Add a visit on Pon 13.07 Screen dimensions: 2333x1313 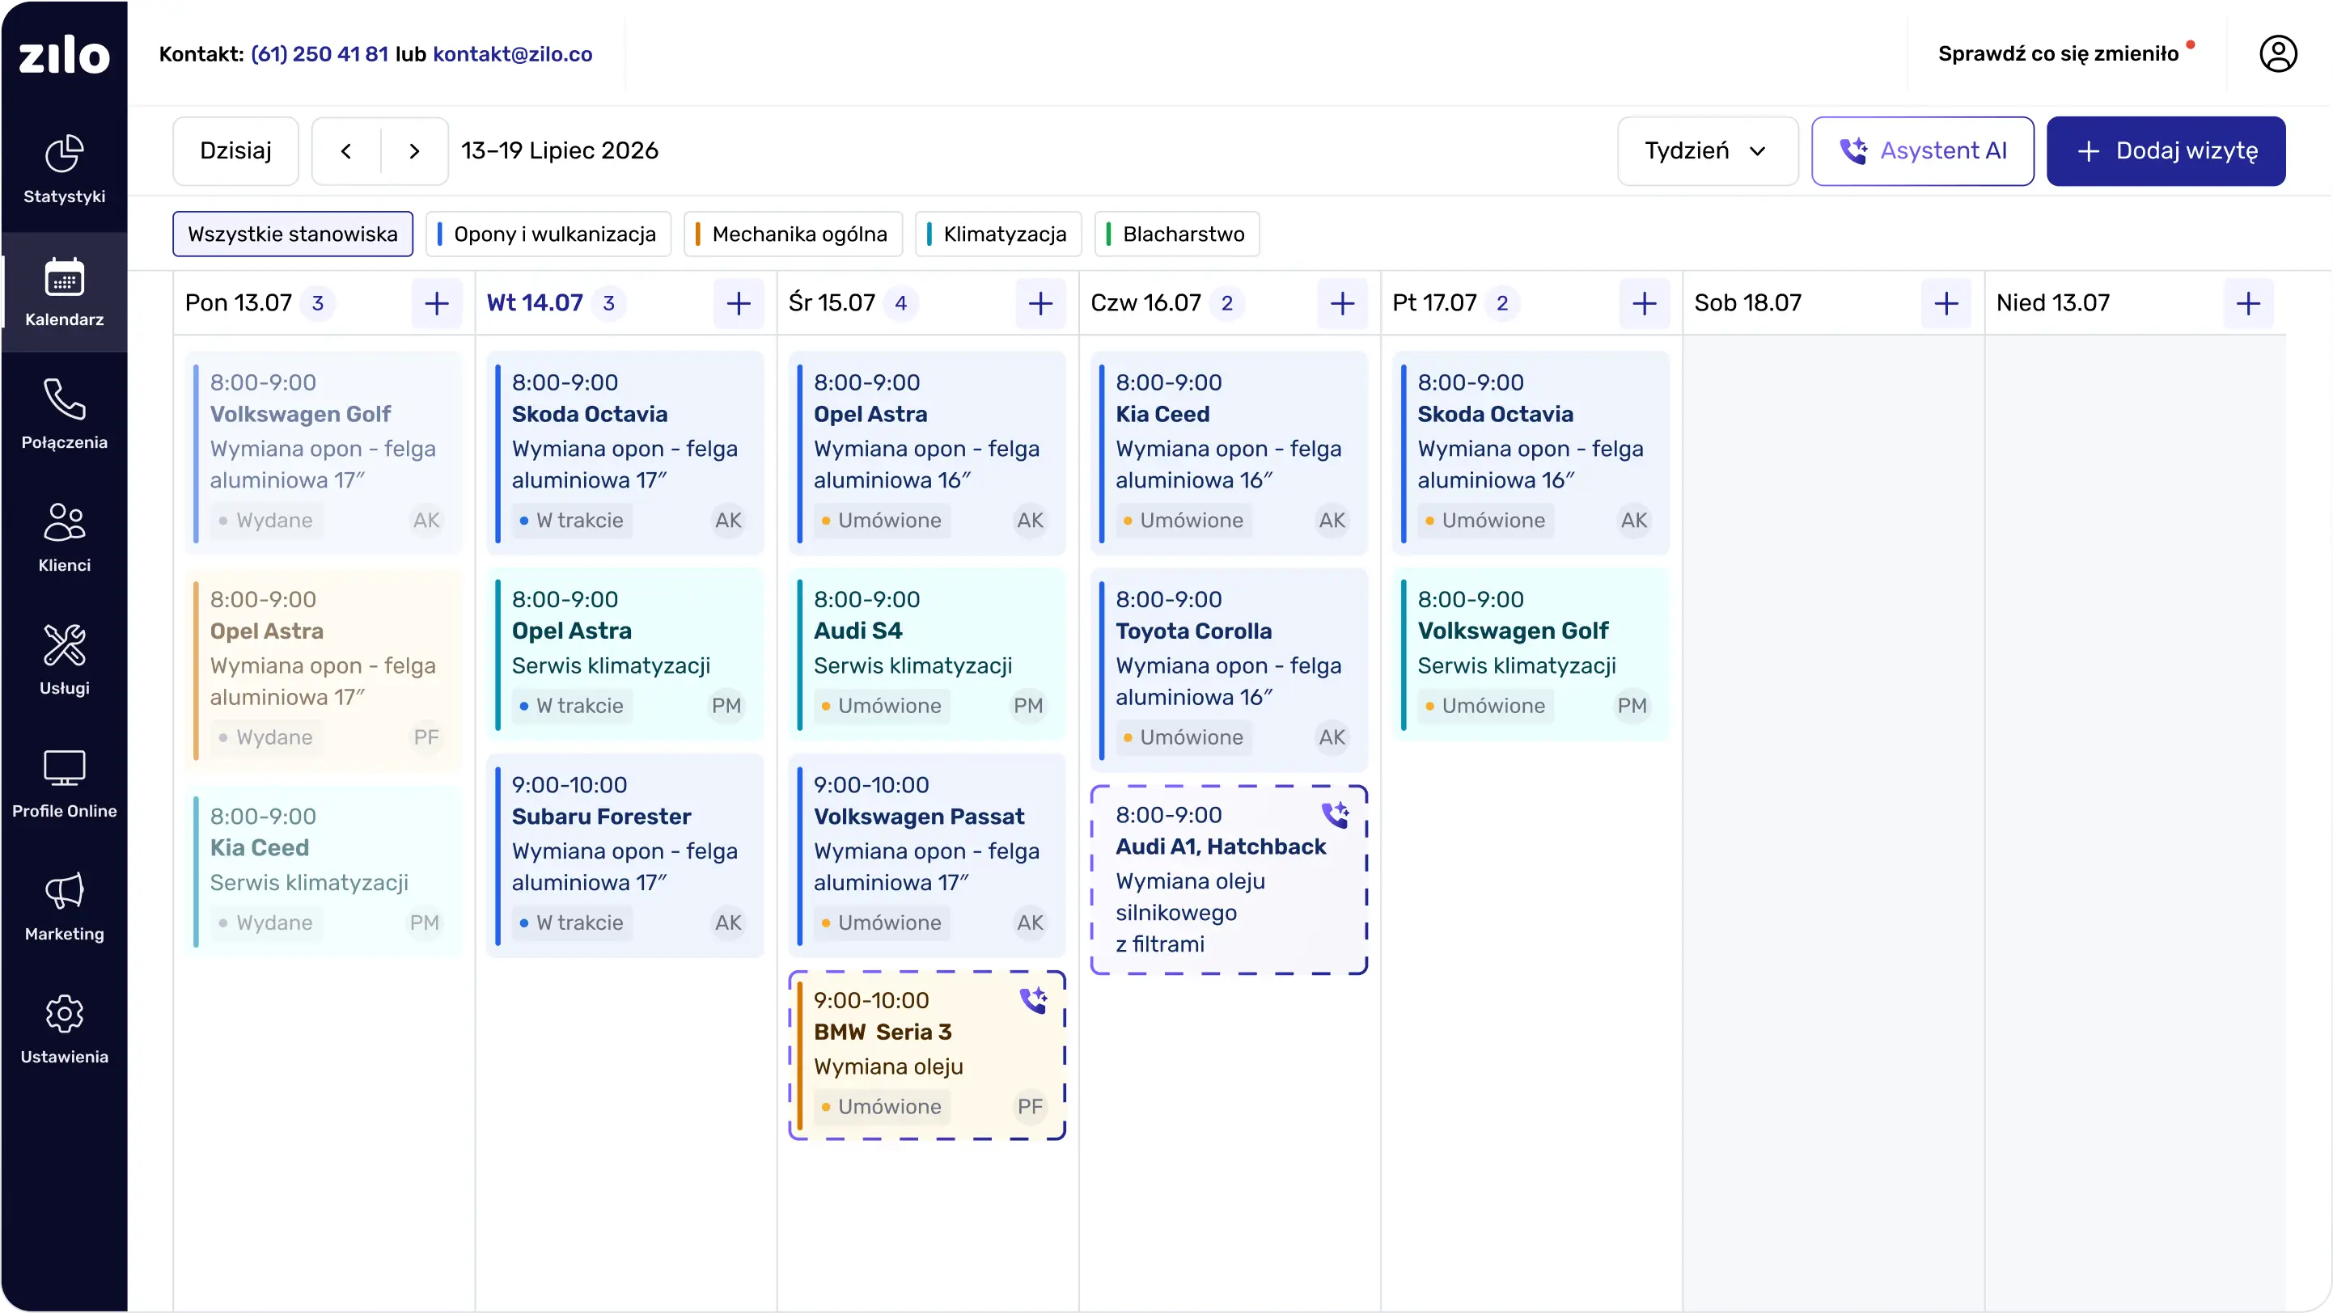(x=437, y=303)
